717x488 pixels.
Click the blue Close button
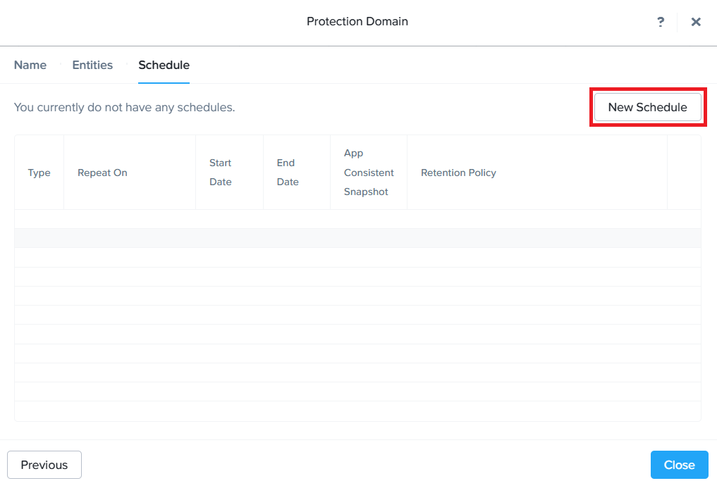click(679, 465)
